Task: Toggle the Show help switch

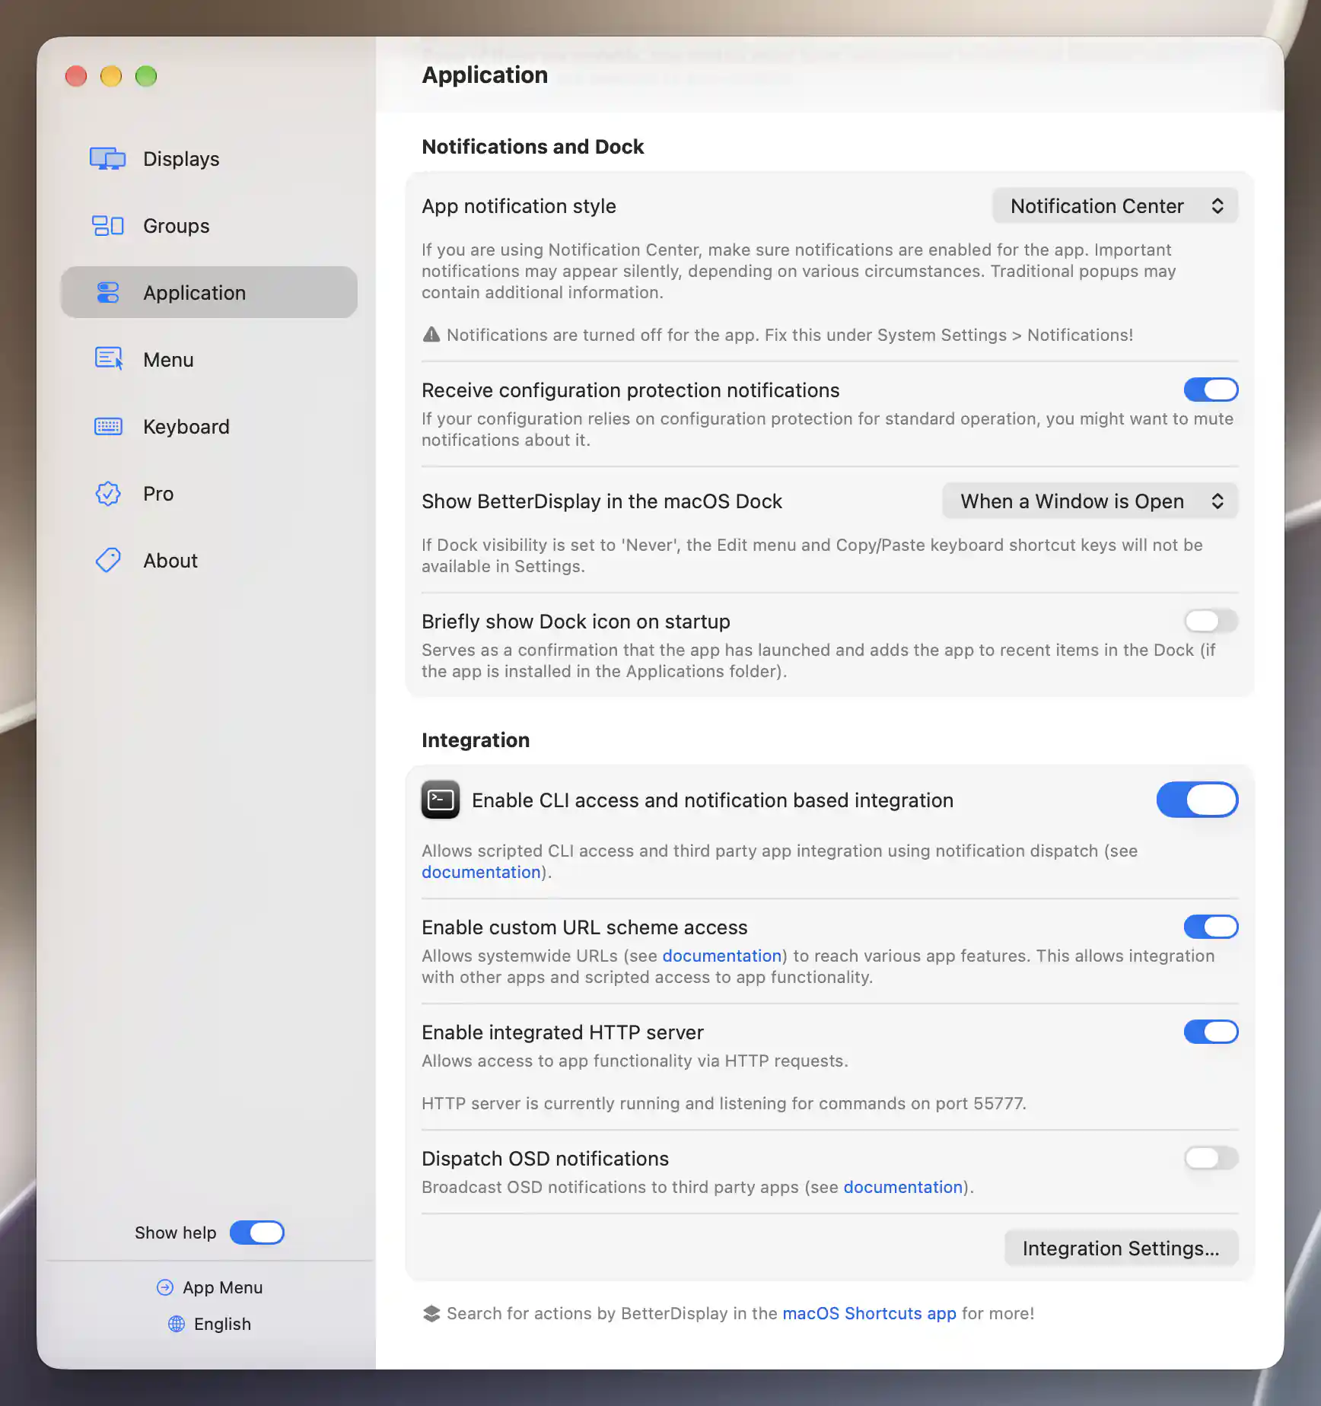Action: tap(257, 1233)
